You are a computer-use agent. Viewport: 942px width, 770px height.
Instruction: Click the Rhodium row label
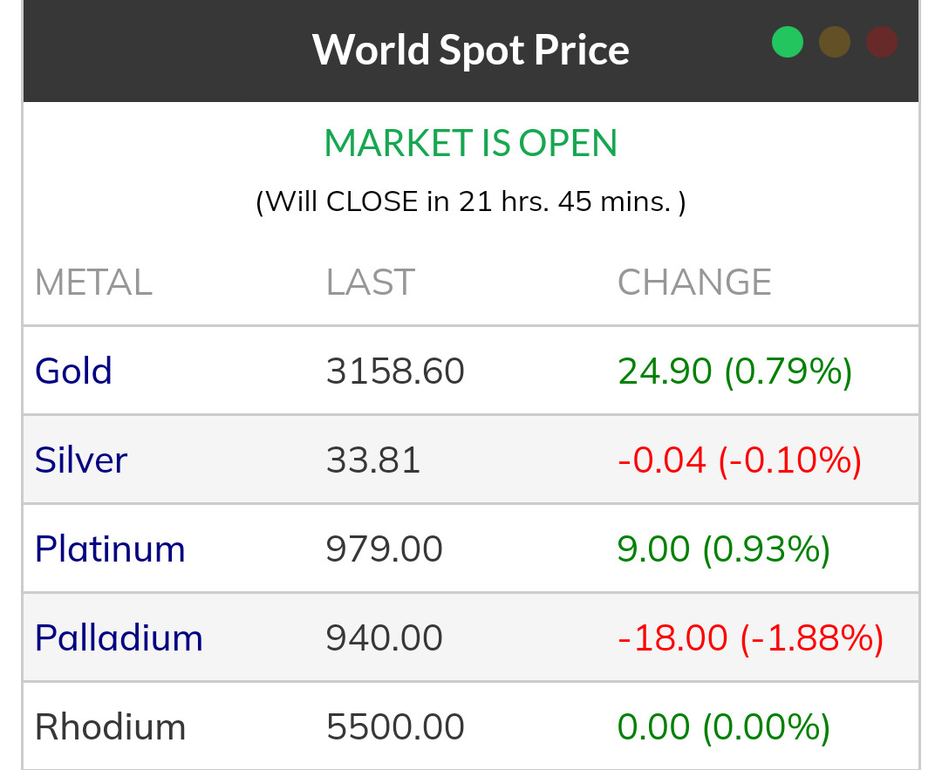tap(110, 727)
